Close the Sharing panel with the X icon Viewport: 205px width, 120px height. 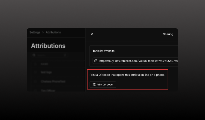click(x=92, y=34)
